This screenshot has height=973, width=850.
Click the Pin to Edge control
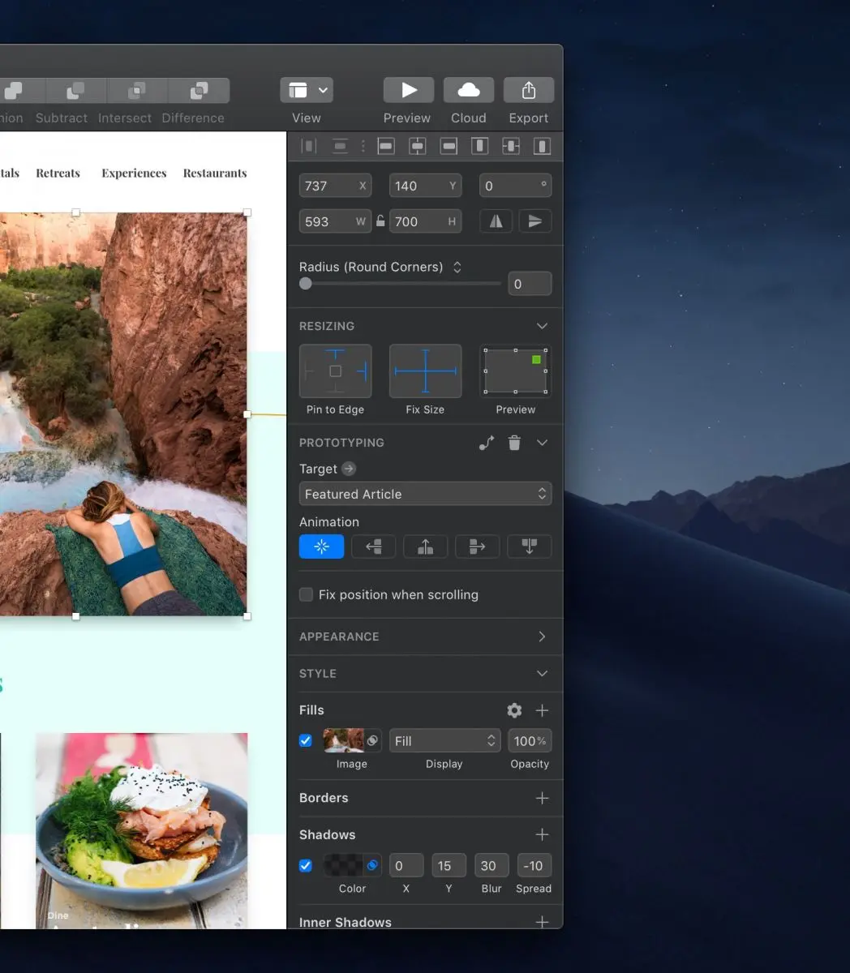[336, 371]
